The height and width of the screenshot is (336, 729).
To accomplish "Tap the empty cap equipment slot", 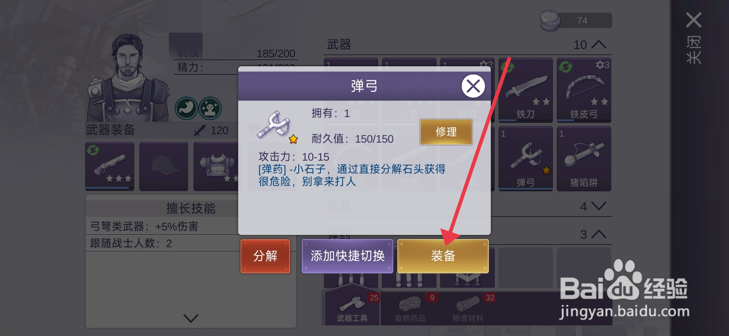I will 164,166.
